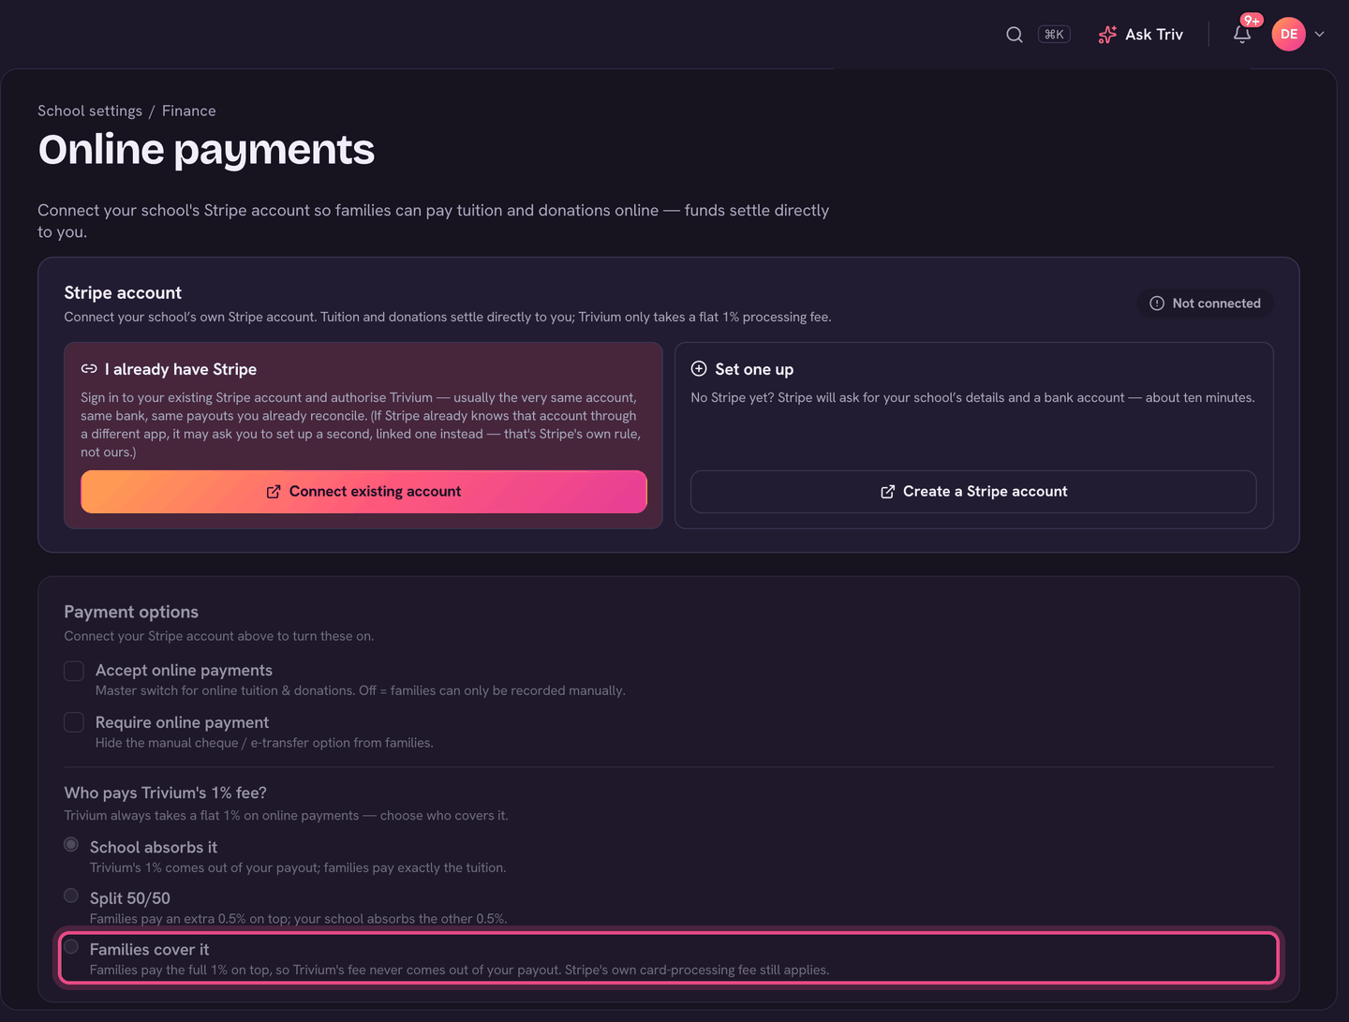The image size is (1349, 1022).
Task: Click Connect existing account button
Action: pos(363,492)
